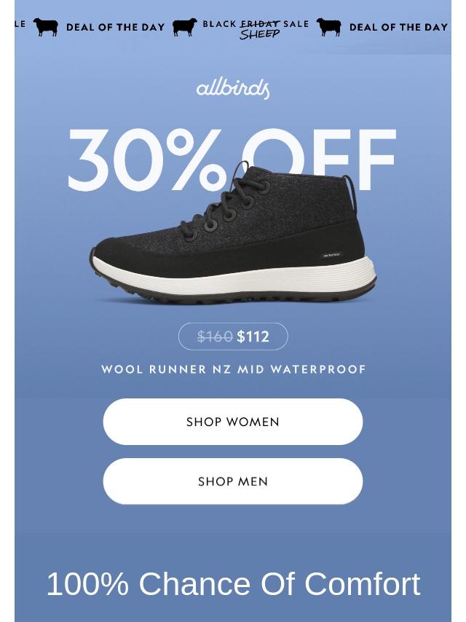Click the sheep icon before first Deal of the Day

point(46,27)
